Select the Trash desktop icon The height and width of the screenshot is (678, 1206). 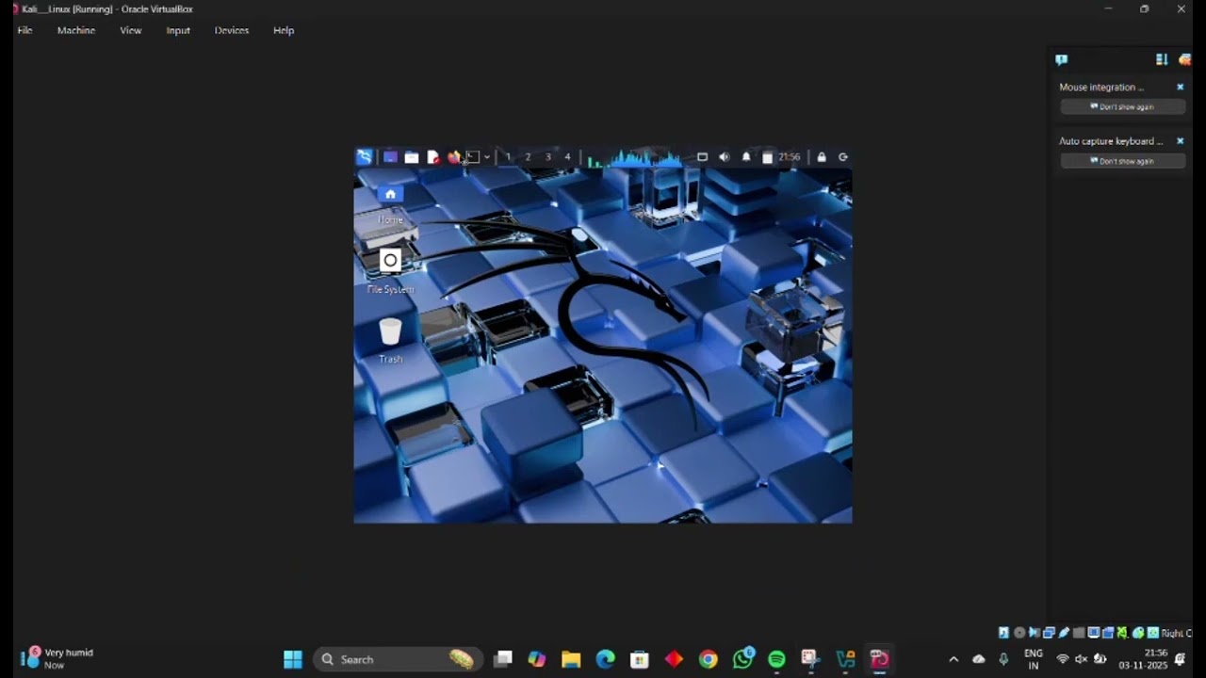390,341
